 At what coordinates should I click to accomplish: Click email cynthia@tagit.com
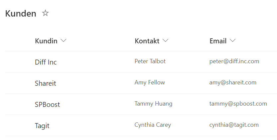[234, 125]
